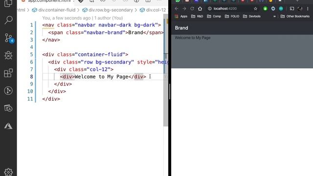Click 'Welcome to My Page' text in browser
The image size is (313, 176).
click(193, 38)
